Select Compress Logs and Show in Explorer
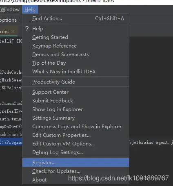The height and width of the screenshot is (186, 173). coord(75,127)
